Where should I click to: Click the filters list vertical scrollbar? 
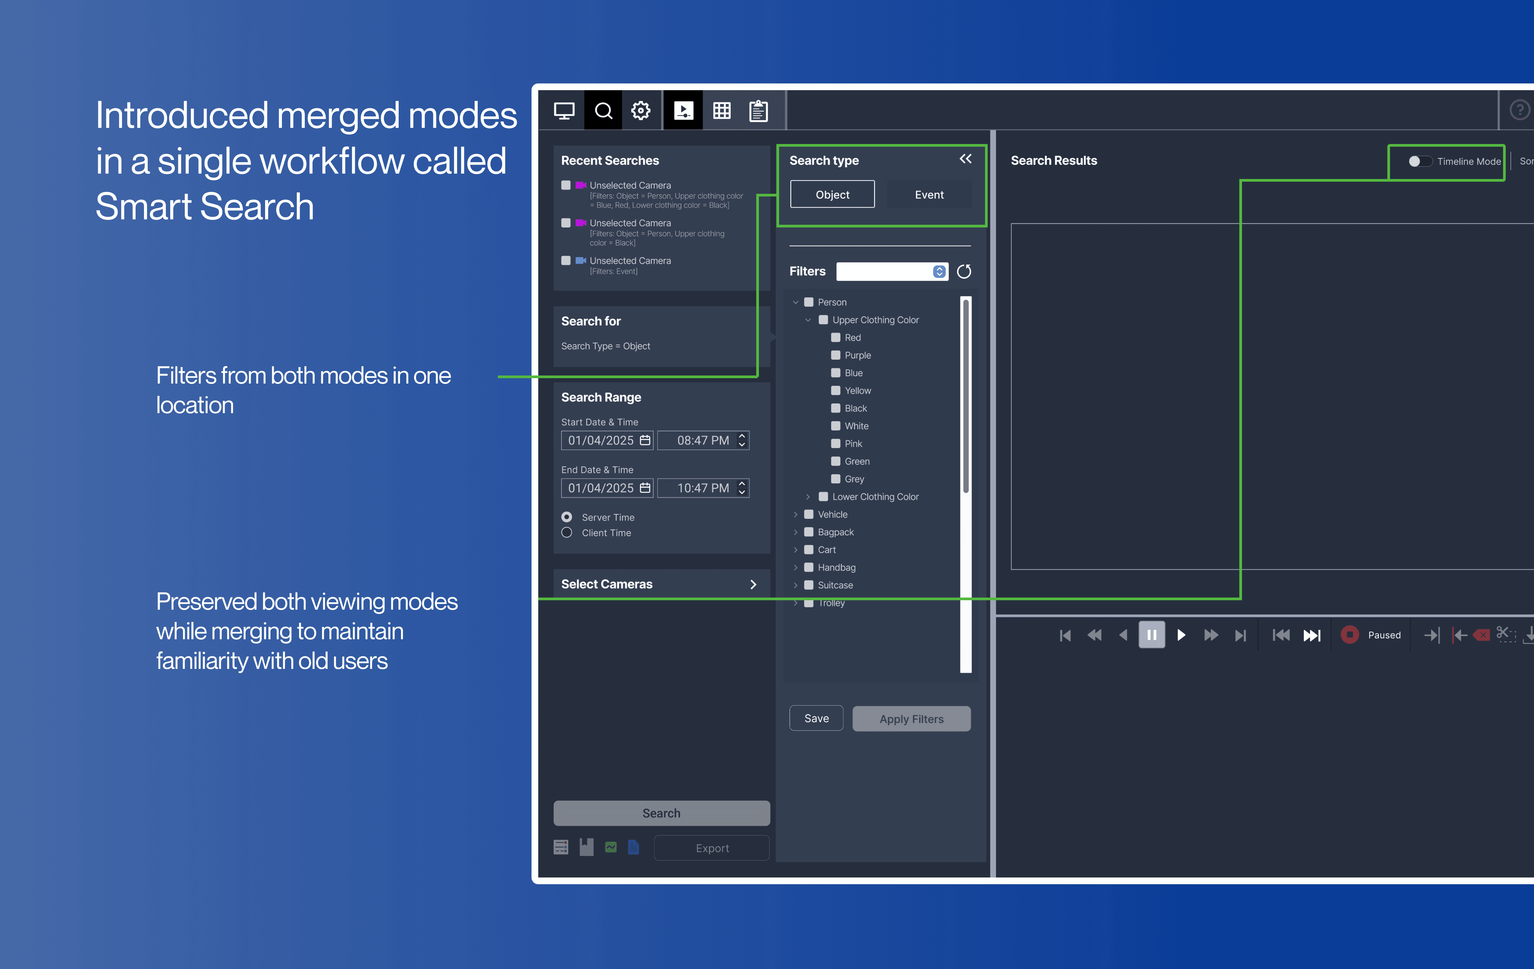(x=966, y=395)
